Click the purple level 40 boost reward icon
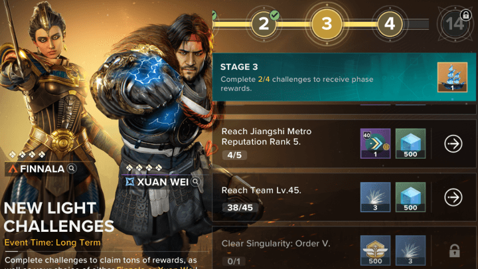This screenshot has width=478, height=269. [x=375, y=143]
